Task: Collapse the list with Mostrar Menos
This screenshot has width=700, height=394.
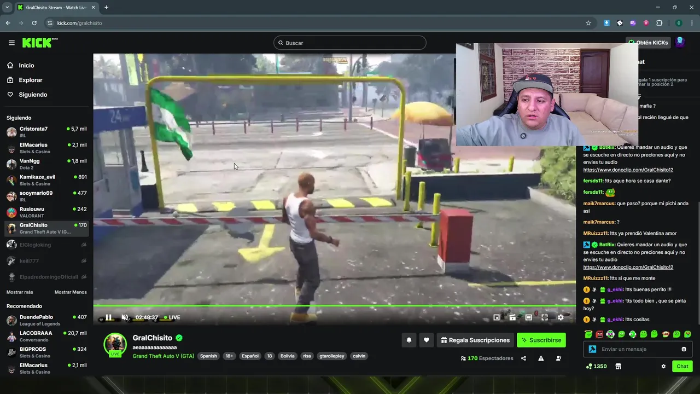Action: pyautogui.click(x=71, y=292)
